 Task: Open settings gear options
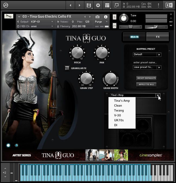click(98, 5)
